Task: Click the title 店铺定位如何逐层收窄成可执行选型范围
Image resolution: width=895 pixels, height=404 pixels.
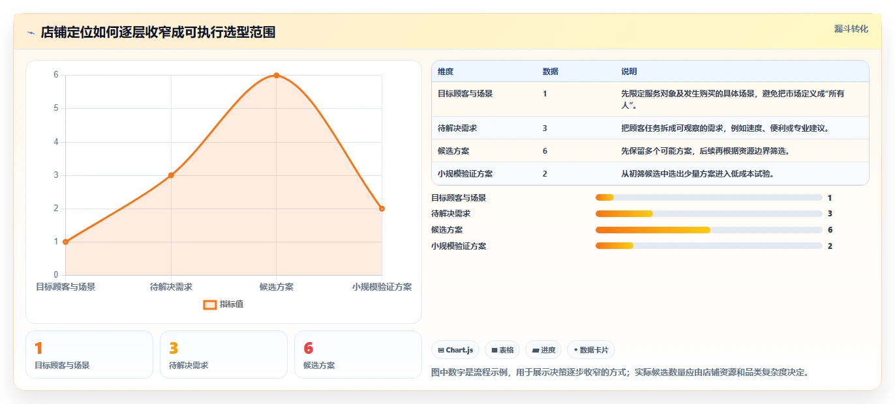Action: click(158, 32)
